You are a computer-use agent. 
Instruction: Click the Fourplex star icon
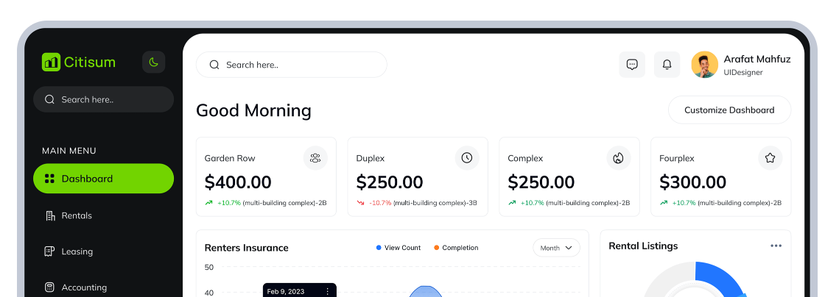pyautogui.click(x=770, y=158)
